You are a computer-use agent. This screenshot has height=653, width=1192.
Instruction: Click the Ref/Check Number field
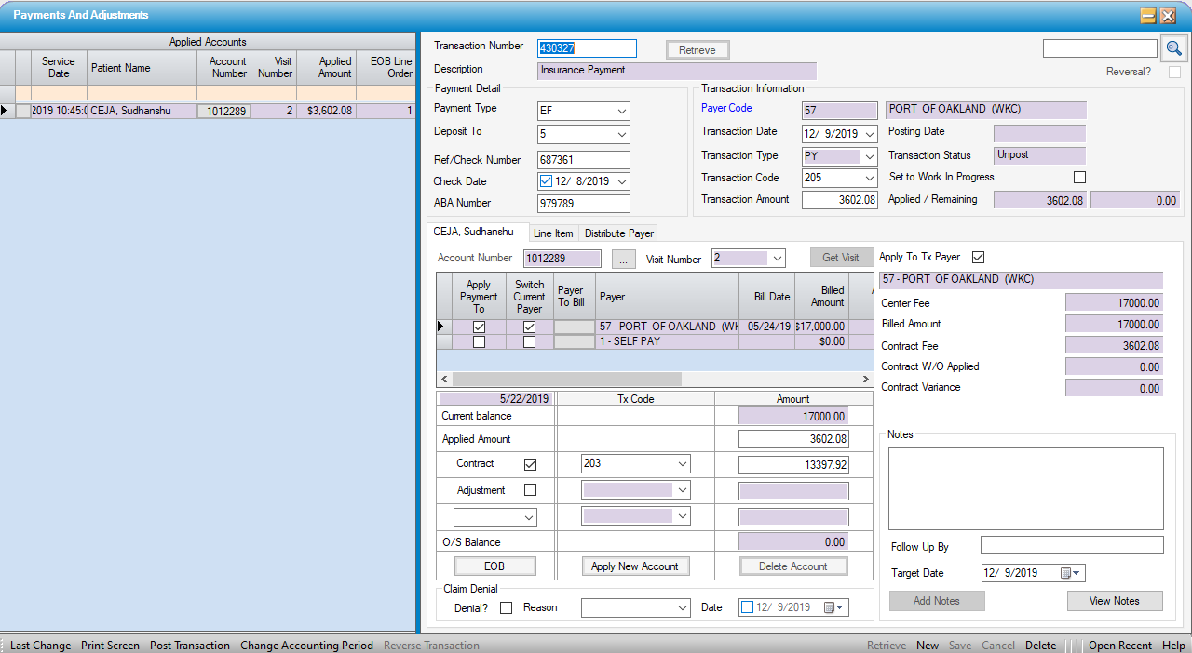pyautogui.click(x=583, y=160)
